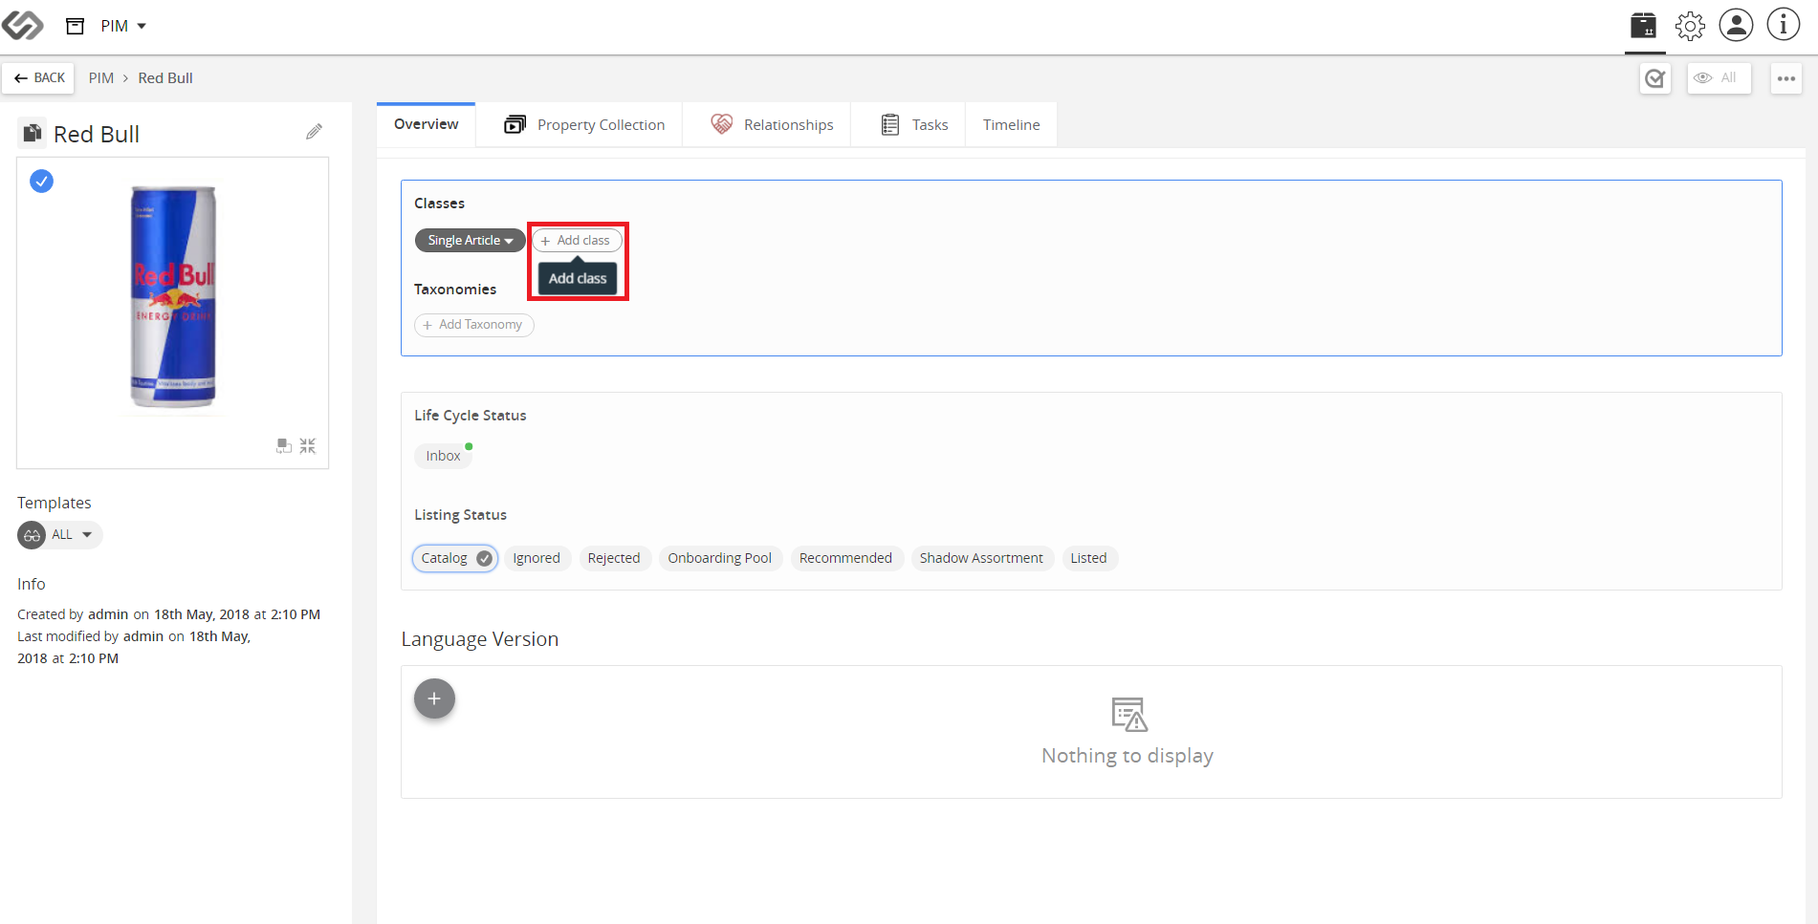Viewport: 1818px width, 924px height.
Task: Select Rejected listing status
Action: click(614, 558)
